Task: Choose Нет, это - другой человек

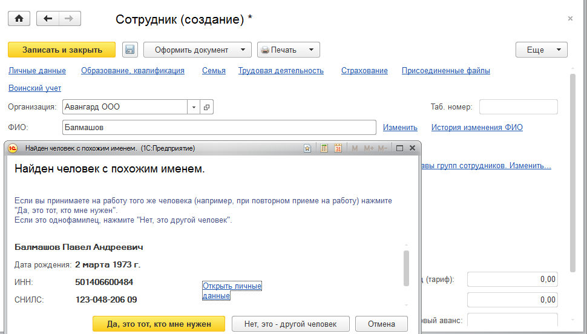Action: tap(291, 324)
